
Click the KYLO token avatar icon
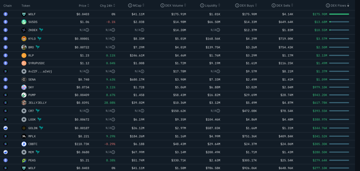24,39
